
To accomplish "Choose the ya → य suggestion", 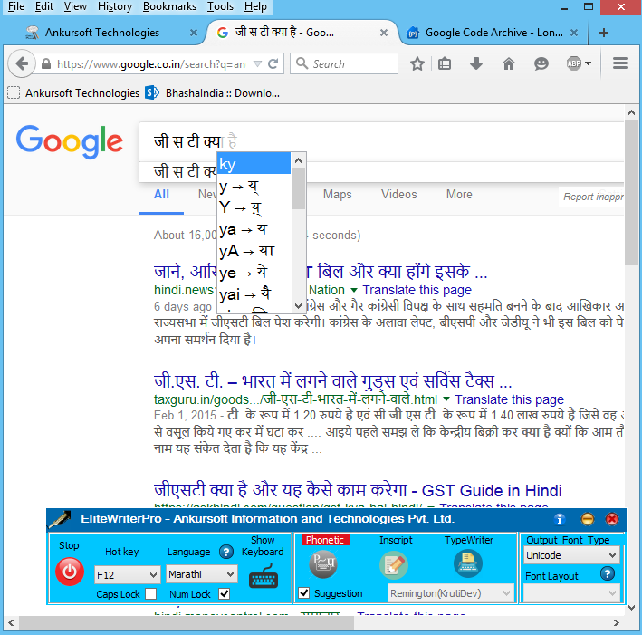I will point(254,229).
